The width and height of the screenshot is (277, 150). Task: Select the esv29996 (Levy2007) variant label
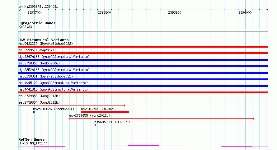[x=36, y=50]
